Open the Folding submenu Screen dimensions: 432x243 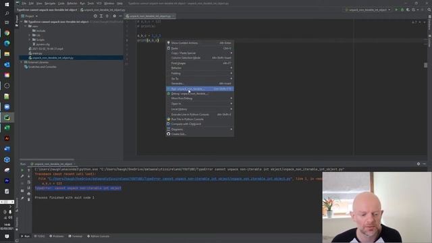pos(200,74)
